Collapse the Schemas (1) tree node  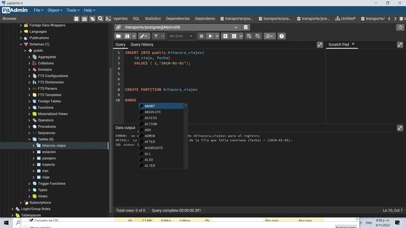(21, 44)
